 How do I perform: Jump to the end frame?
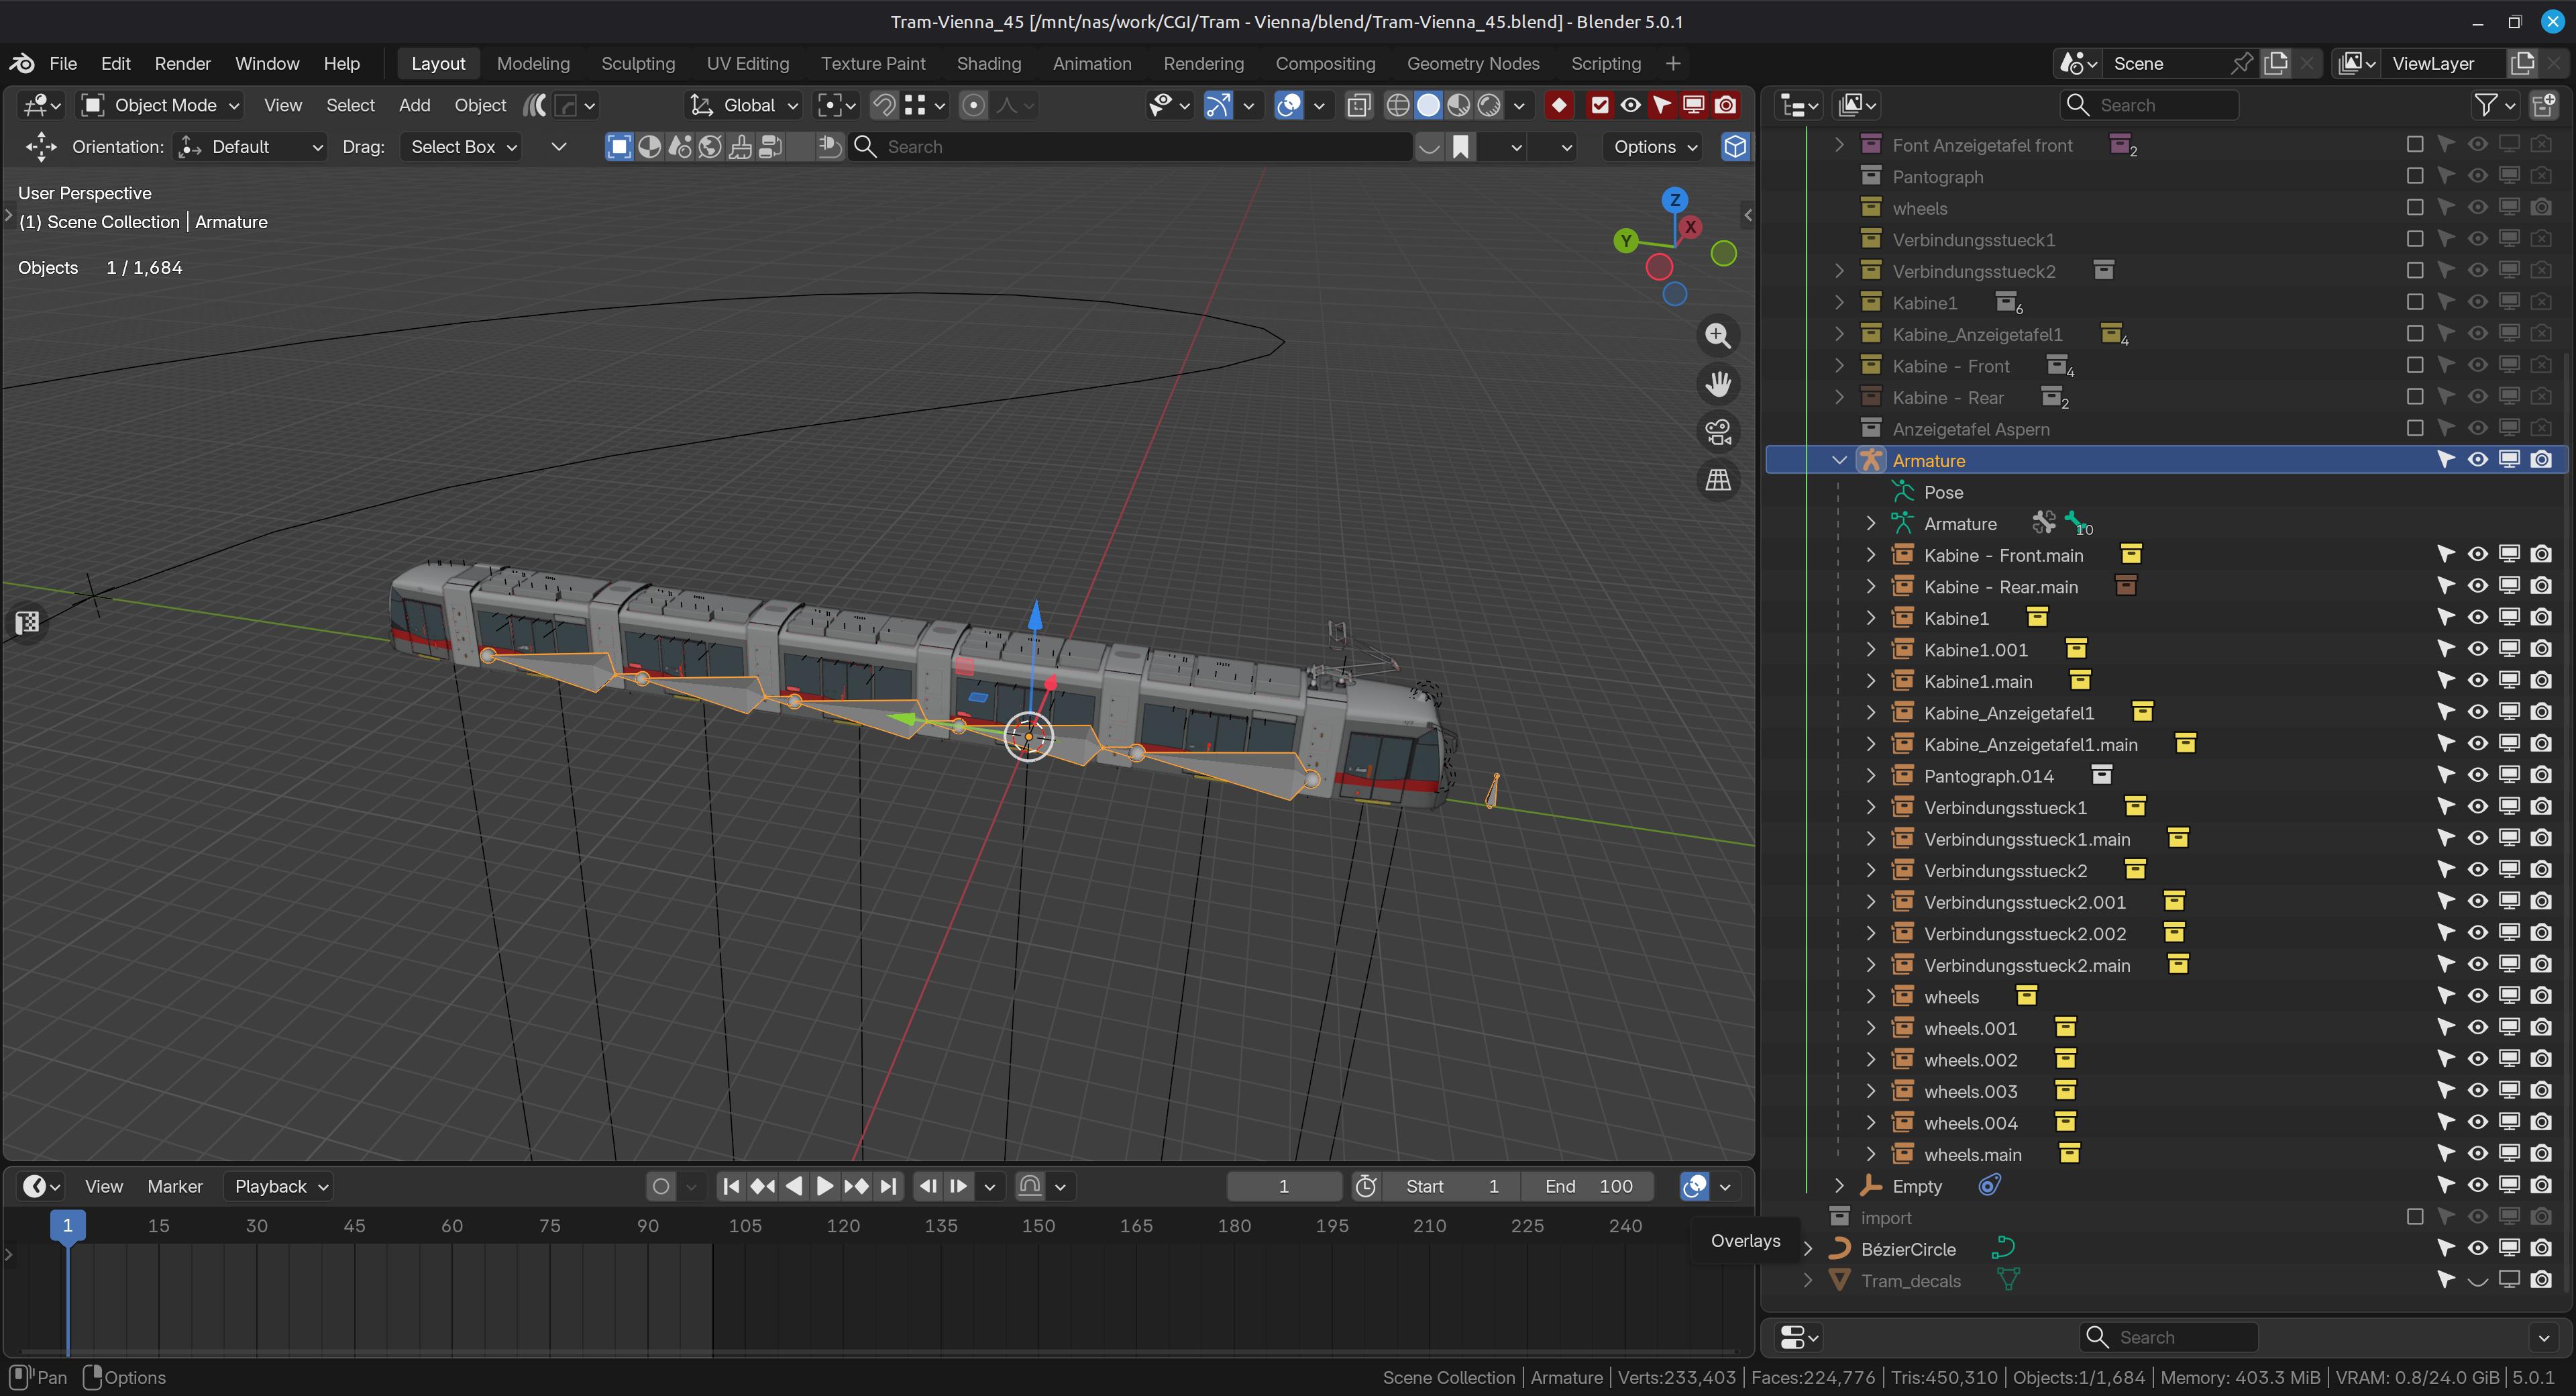[887, 1186]
